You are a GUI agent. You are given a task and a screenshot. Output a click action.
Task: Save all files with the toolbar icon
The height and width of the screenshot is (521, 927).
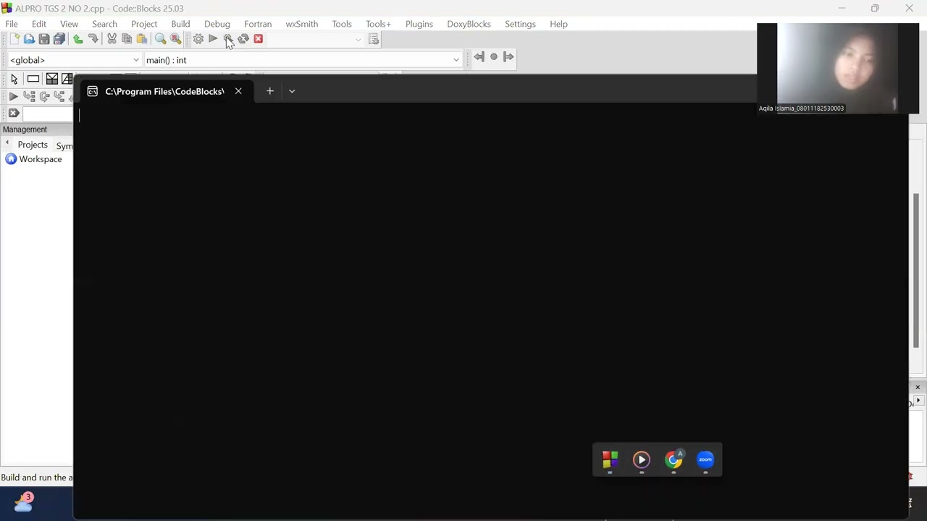[59, 39]
